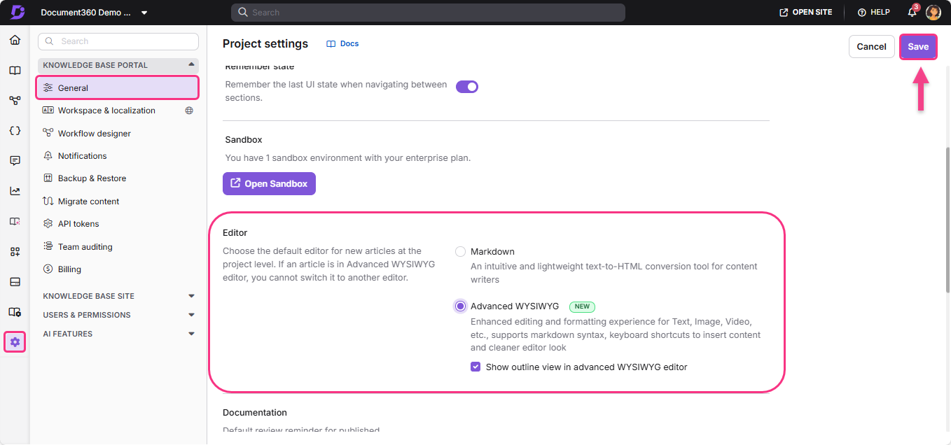Viewport: 951px width, 445px height.
Task: Uncheck Show outline view in advanced WYSIWYG editor
Action: coord(475,366)
